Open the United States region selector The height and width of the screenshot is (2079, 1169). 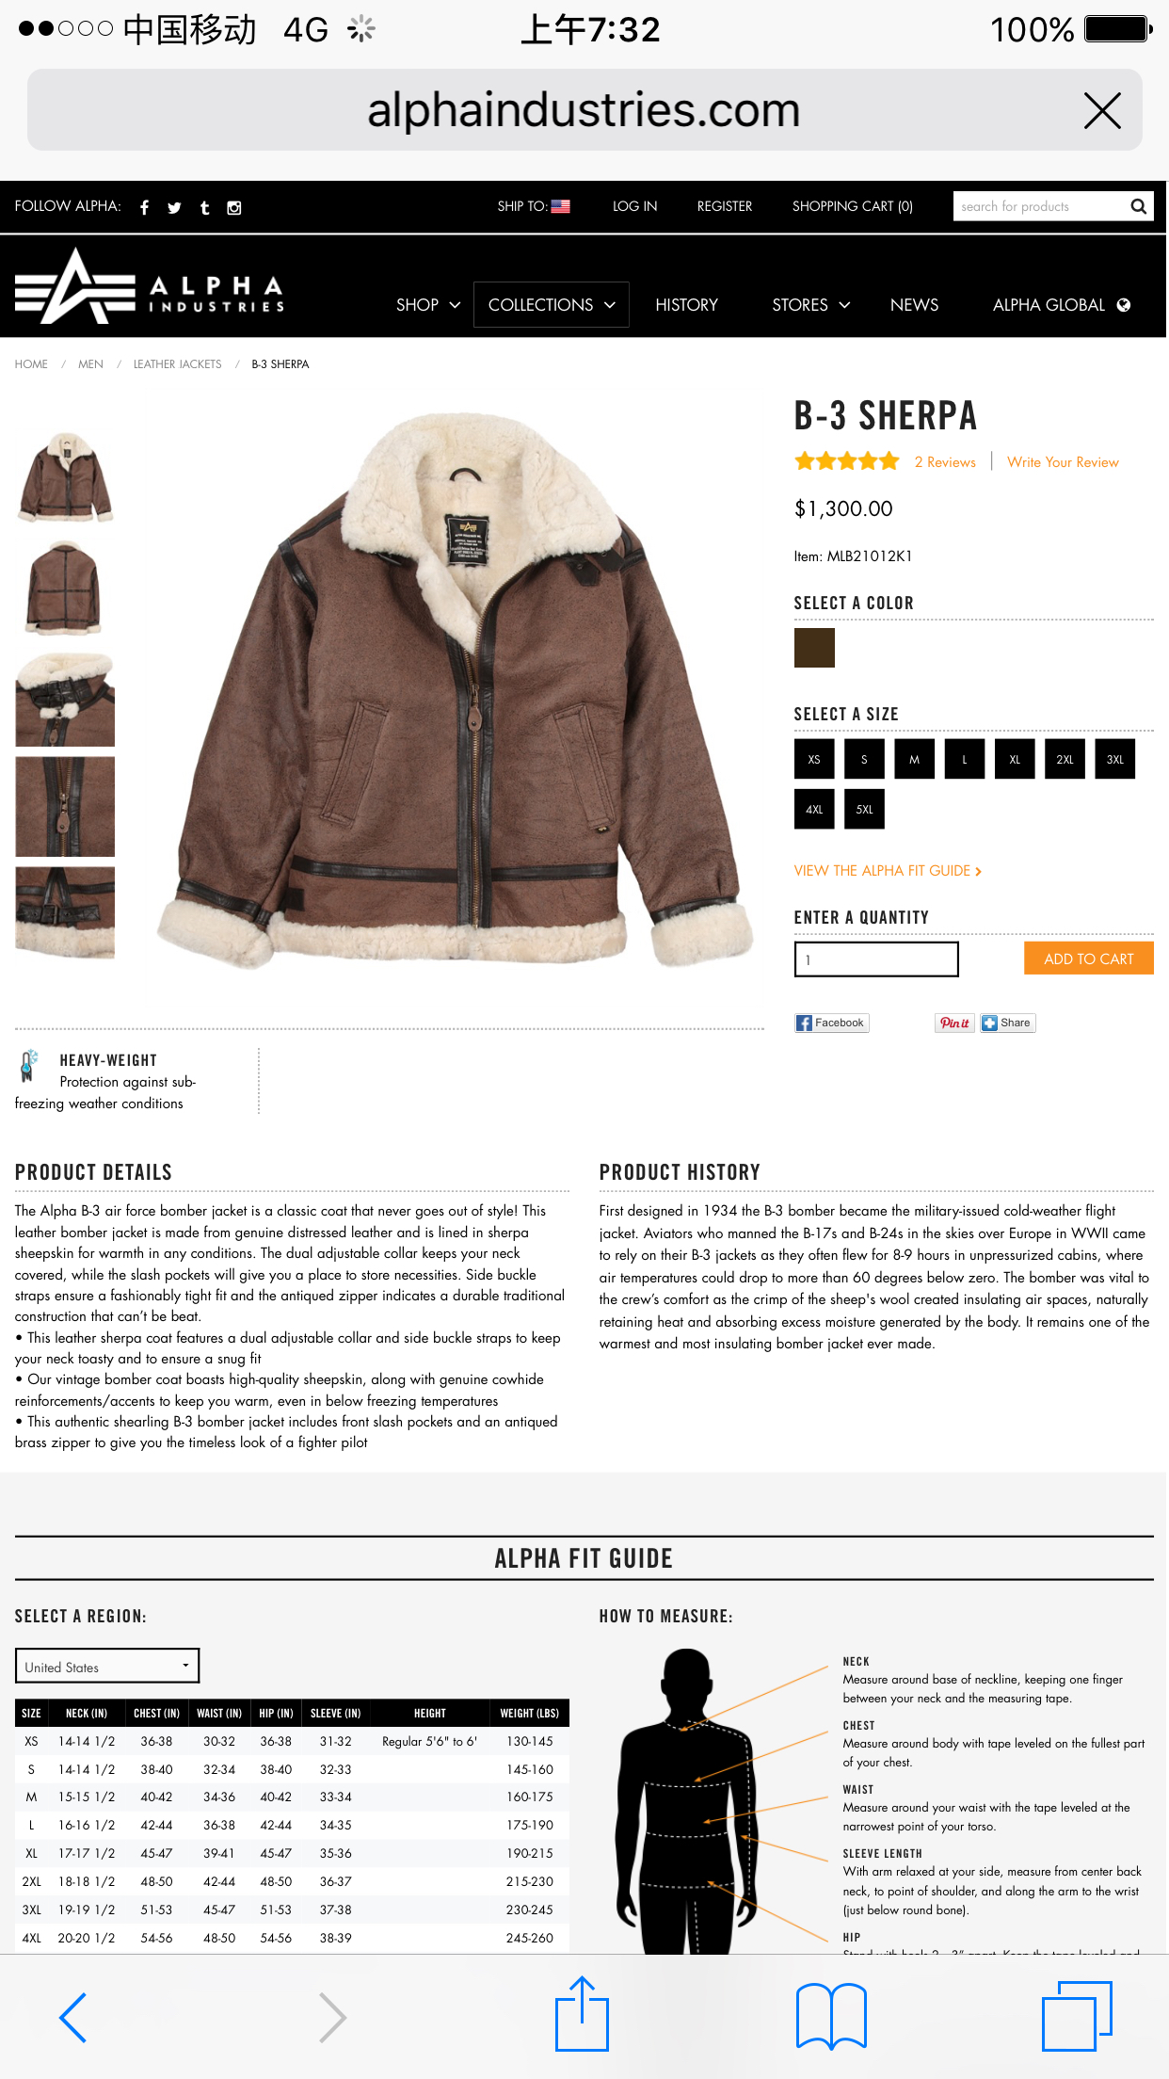tap(107, 1666)
